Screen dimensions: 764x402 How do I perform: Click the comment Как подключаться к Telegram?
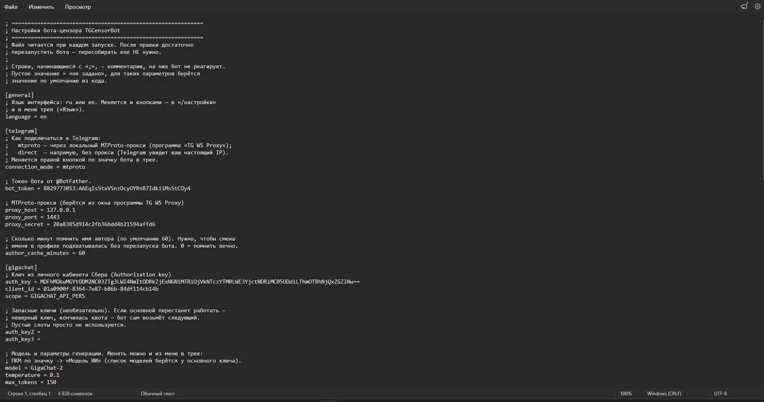(x=53, y=138)
